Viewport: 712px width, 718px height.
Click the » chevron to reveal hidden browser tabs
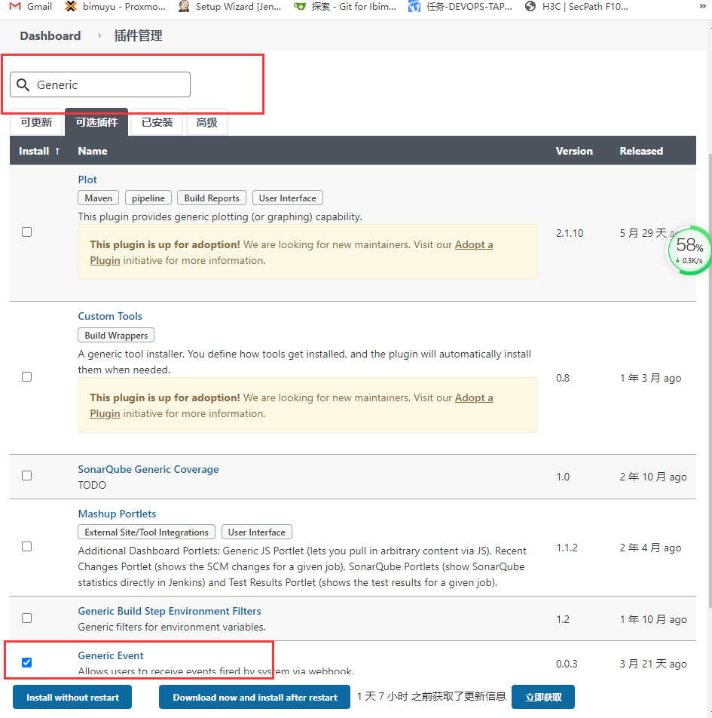point(701,8)
